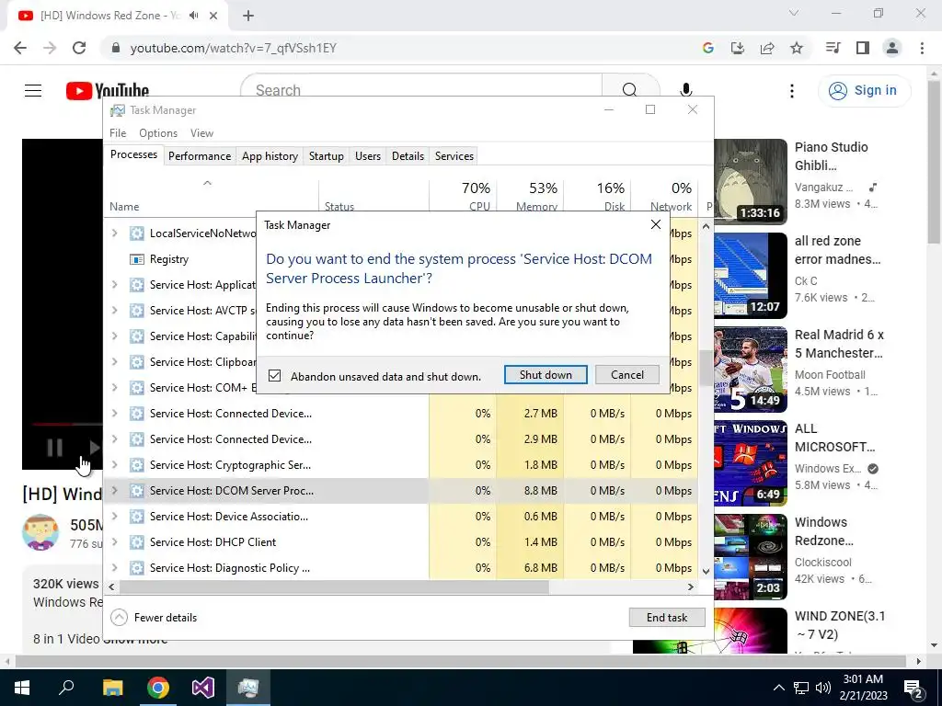Uncheck Abandon unsaved data and shut down
942x706 pixels.
click(x=274, y=376)
